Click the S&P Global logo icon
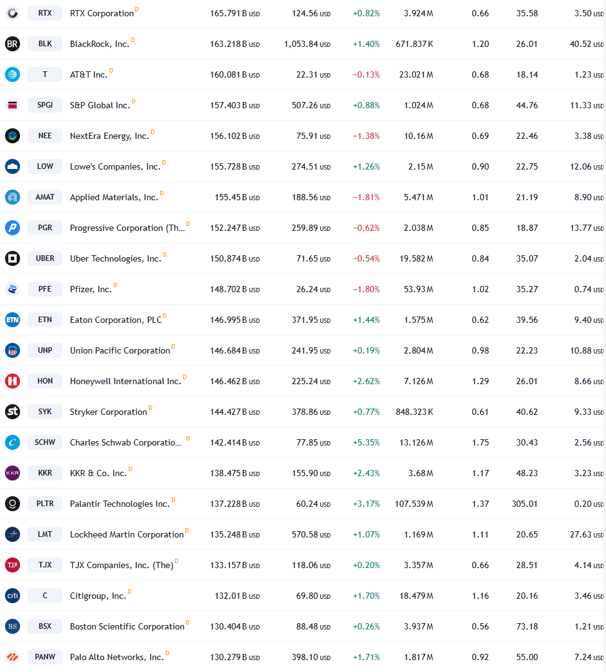This screenshot has width=606, height=672. point(13,105)
